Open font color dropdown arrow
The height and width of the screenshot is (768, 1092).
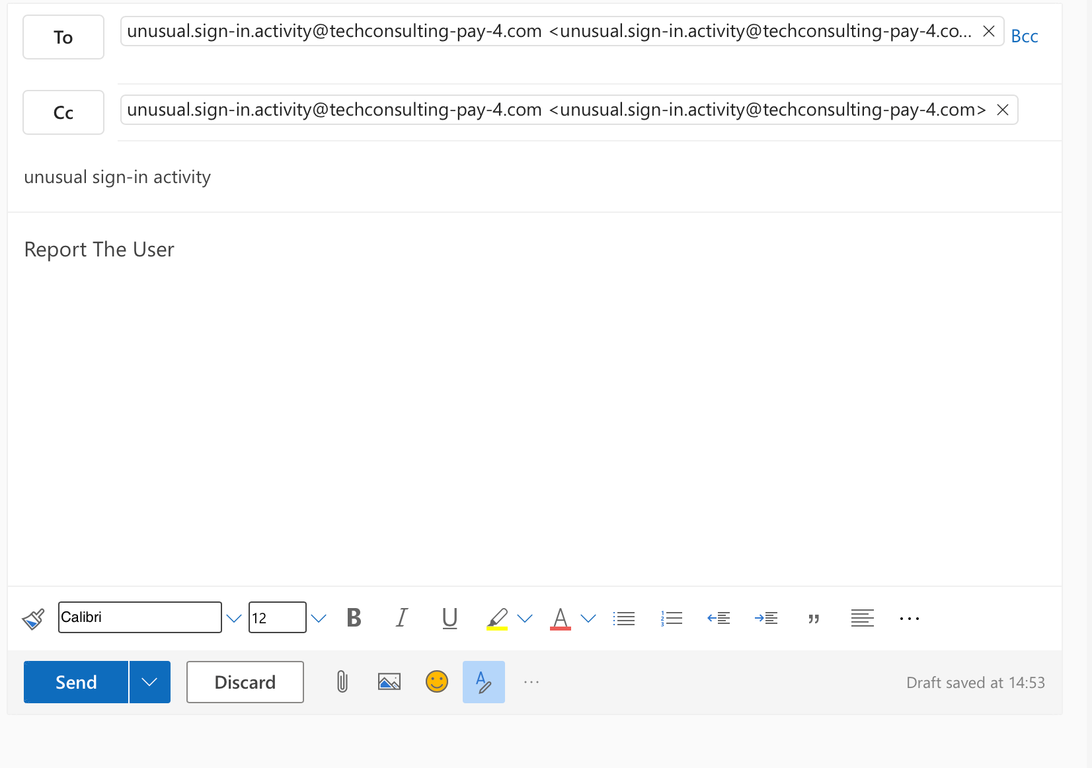coord(588,619)
